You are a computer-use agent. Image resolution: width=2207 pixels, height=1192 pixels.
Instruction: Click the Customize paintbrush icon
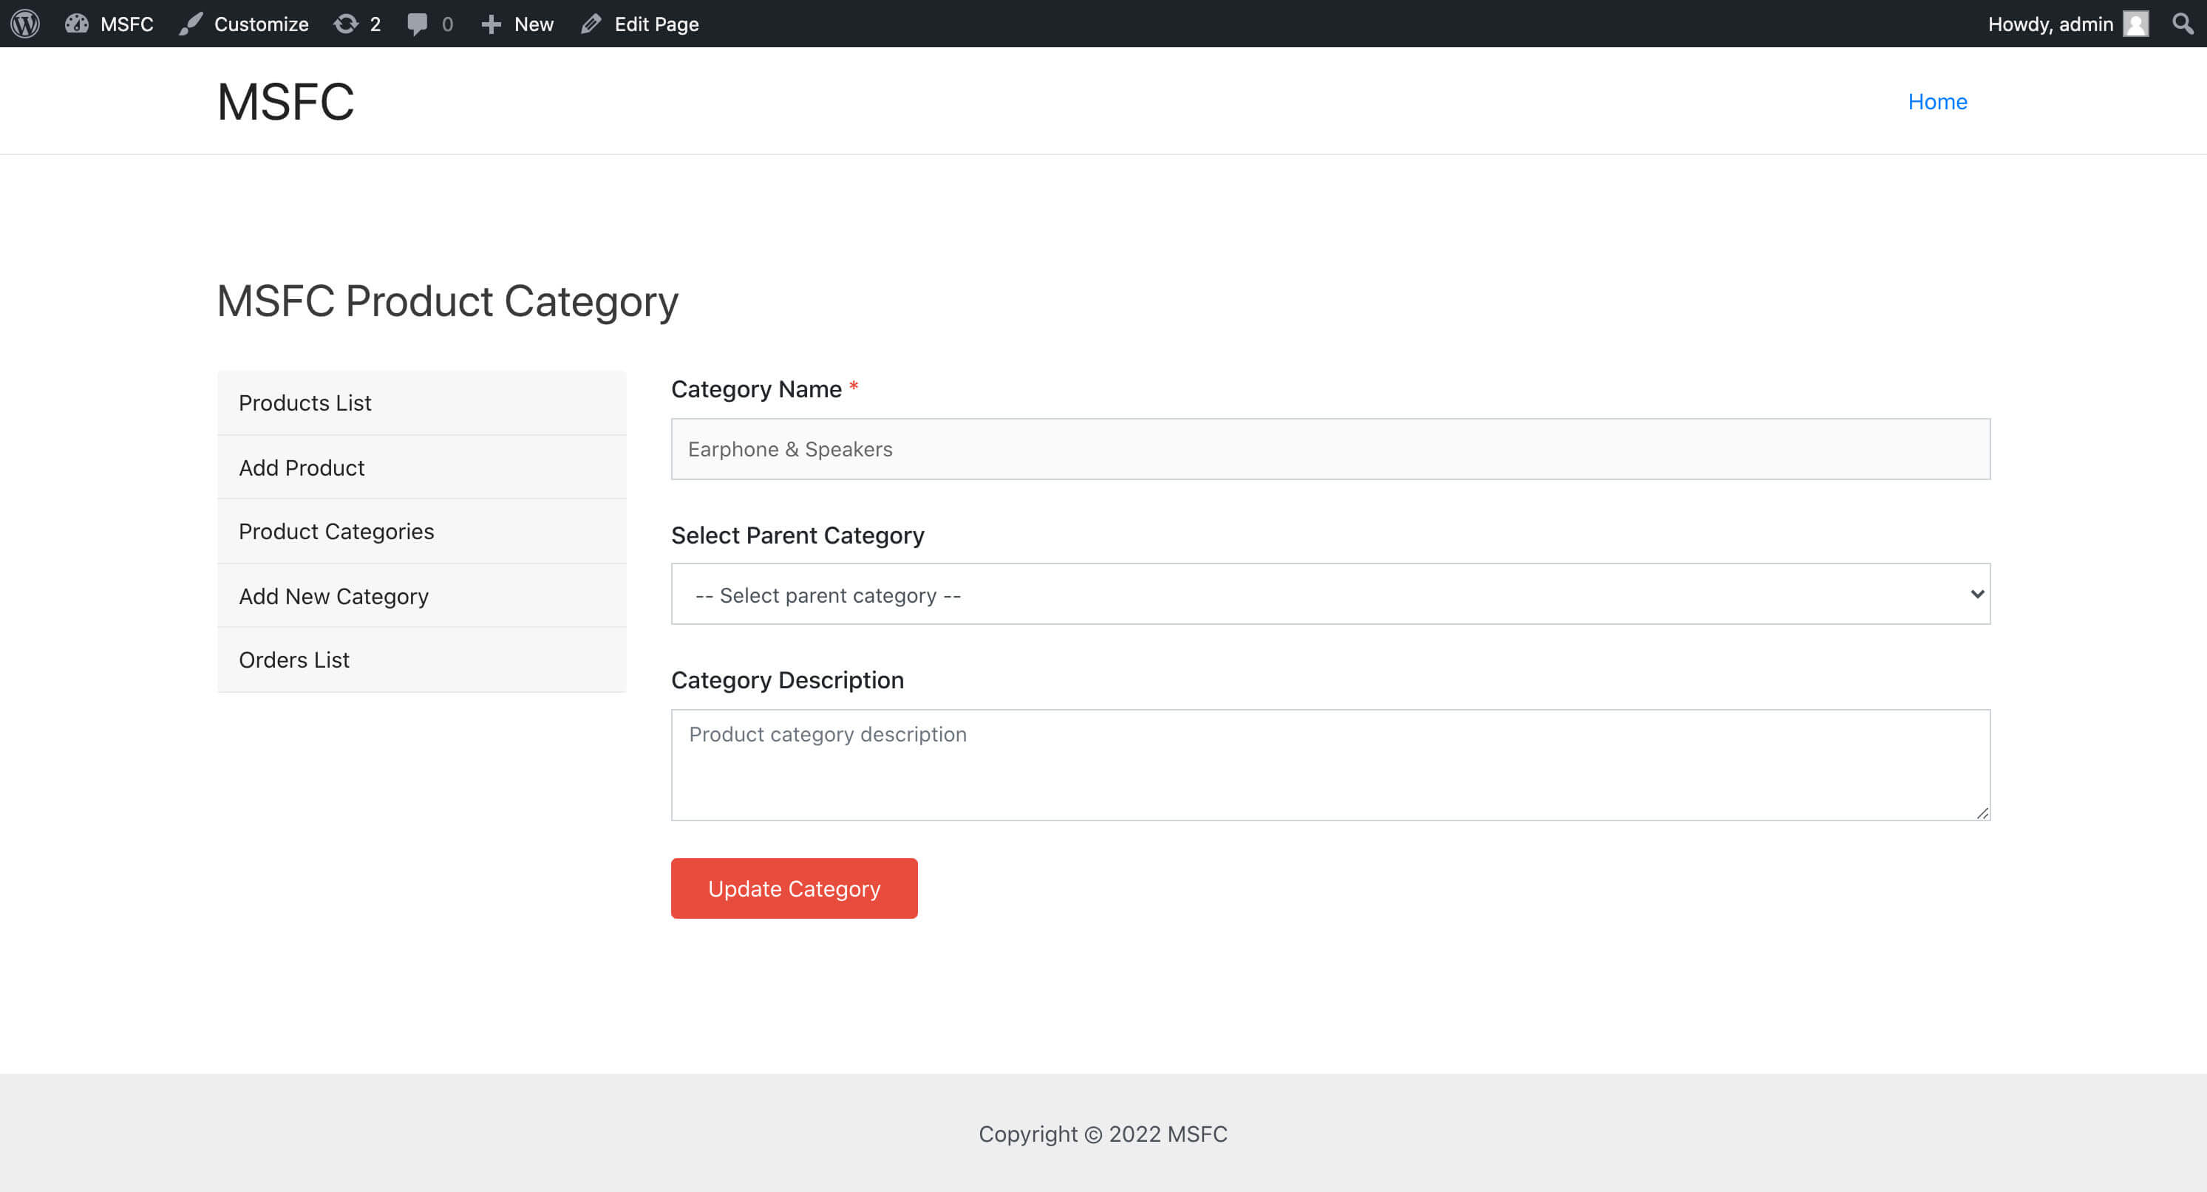[190, 23]
